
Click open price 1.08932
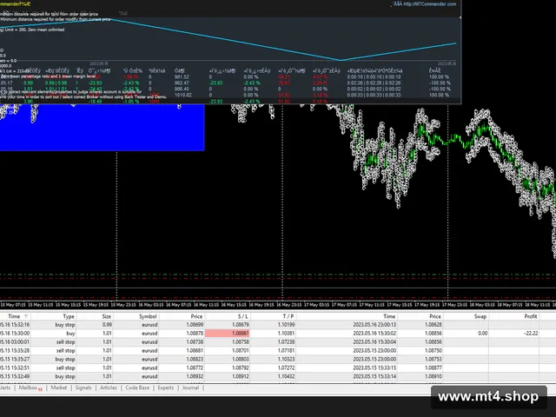point(195,376)
